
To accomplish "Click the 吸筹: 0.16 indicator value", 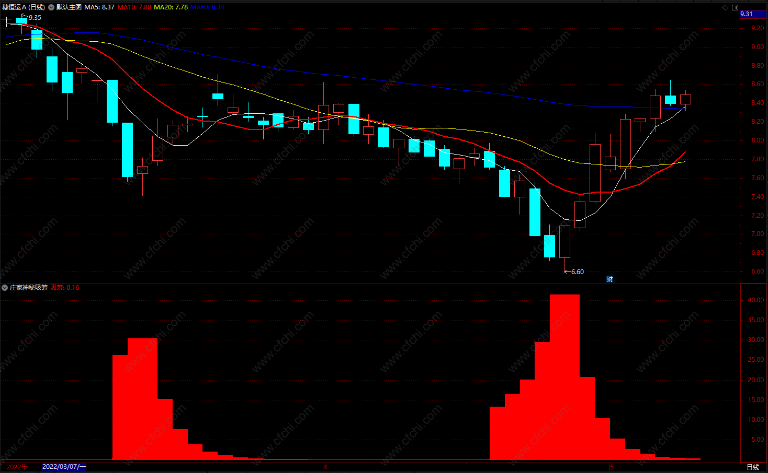I will [x=65, y=288].
